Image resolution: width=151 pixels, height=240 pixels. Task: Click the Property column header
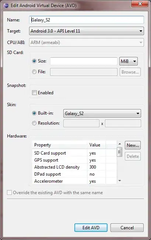click(60, 145)
